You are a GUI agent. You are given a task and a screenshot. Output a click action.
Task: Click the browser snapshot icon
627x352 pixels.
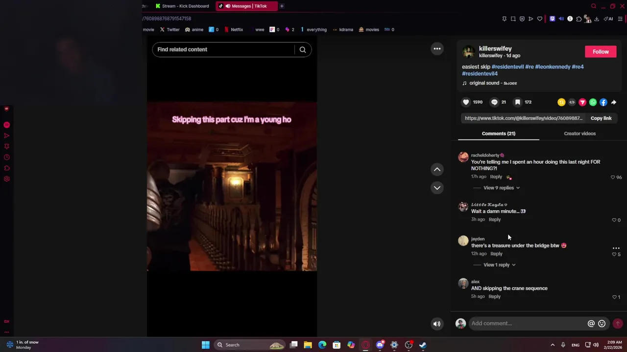pos(513,19)
